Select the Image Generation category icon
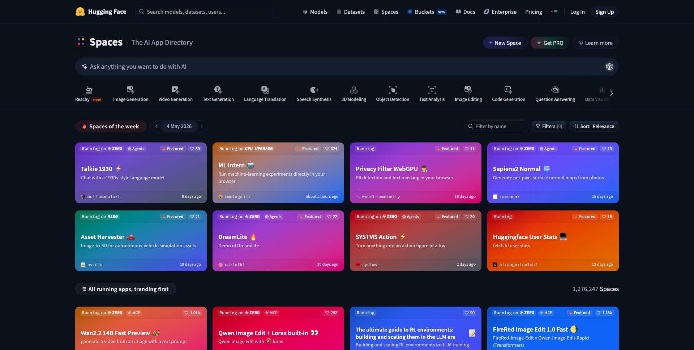The width and height of the screenshot is (694, 350). pyautogui.click(x=130, y=90)
